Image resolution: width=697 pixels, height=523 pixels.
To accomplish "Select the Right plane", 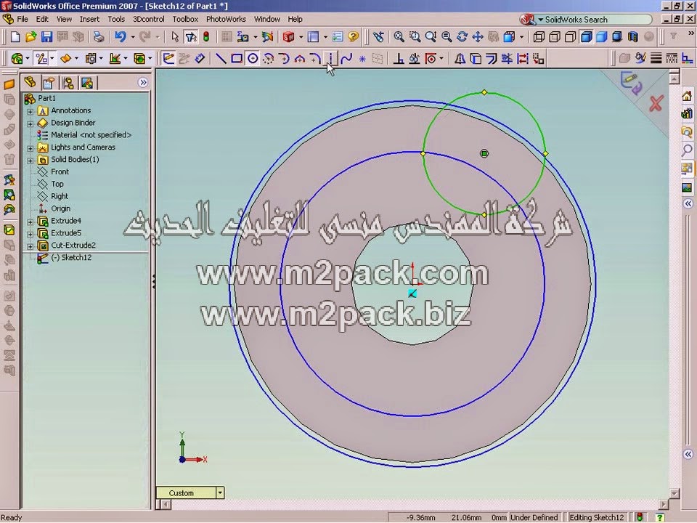I will coord(59,196).
